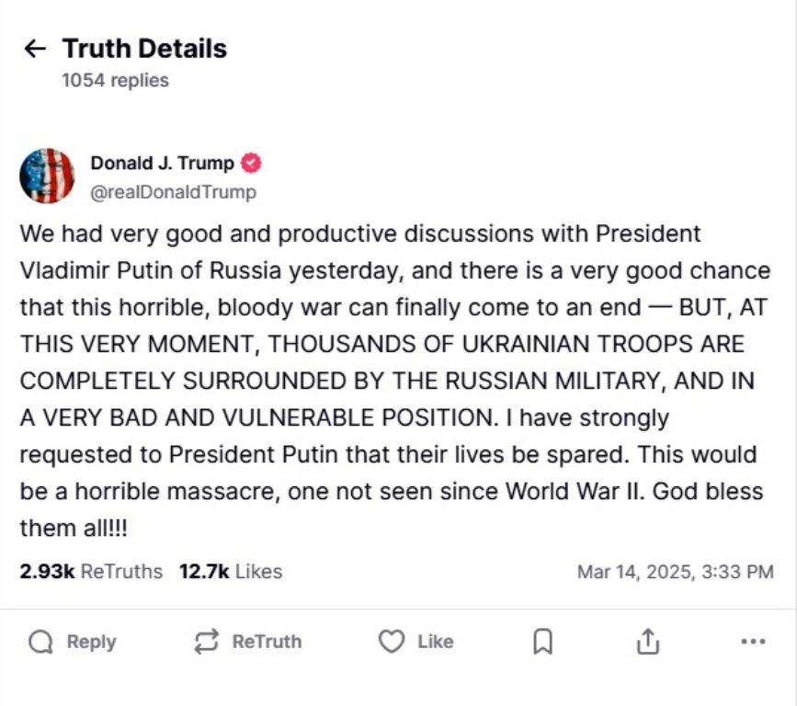
Task: View the 2.93k ReTruths list
Action: pos(91,572)
